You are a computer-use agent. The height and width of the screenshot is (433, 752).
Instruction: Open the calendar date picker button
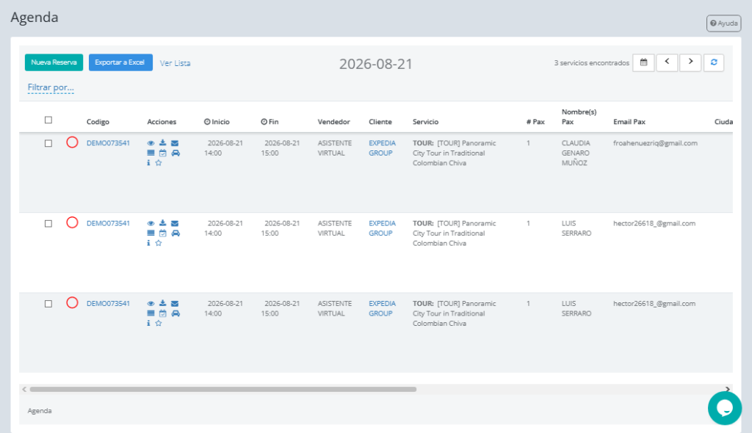[643, 62]
